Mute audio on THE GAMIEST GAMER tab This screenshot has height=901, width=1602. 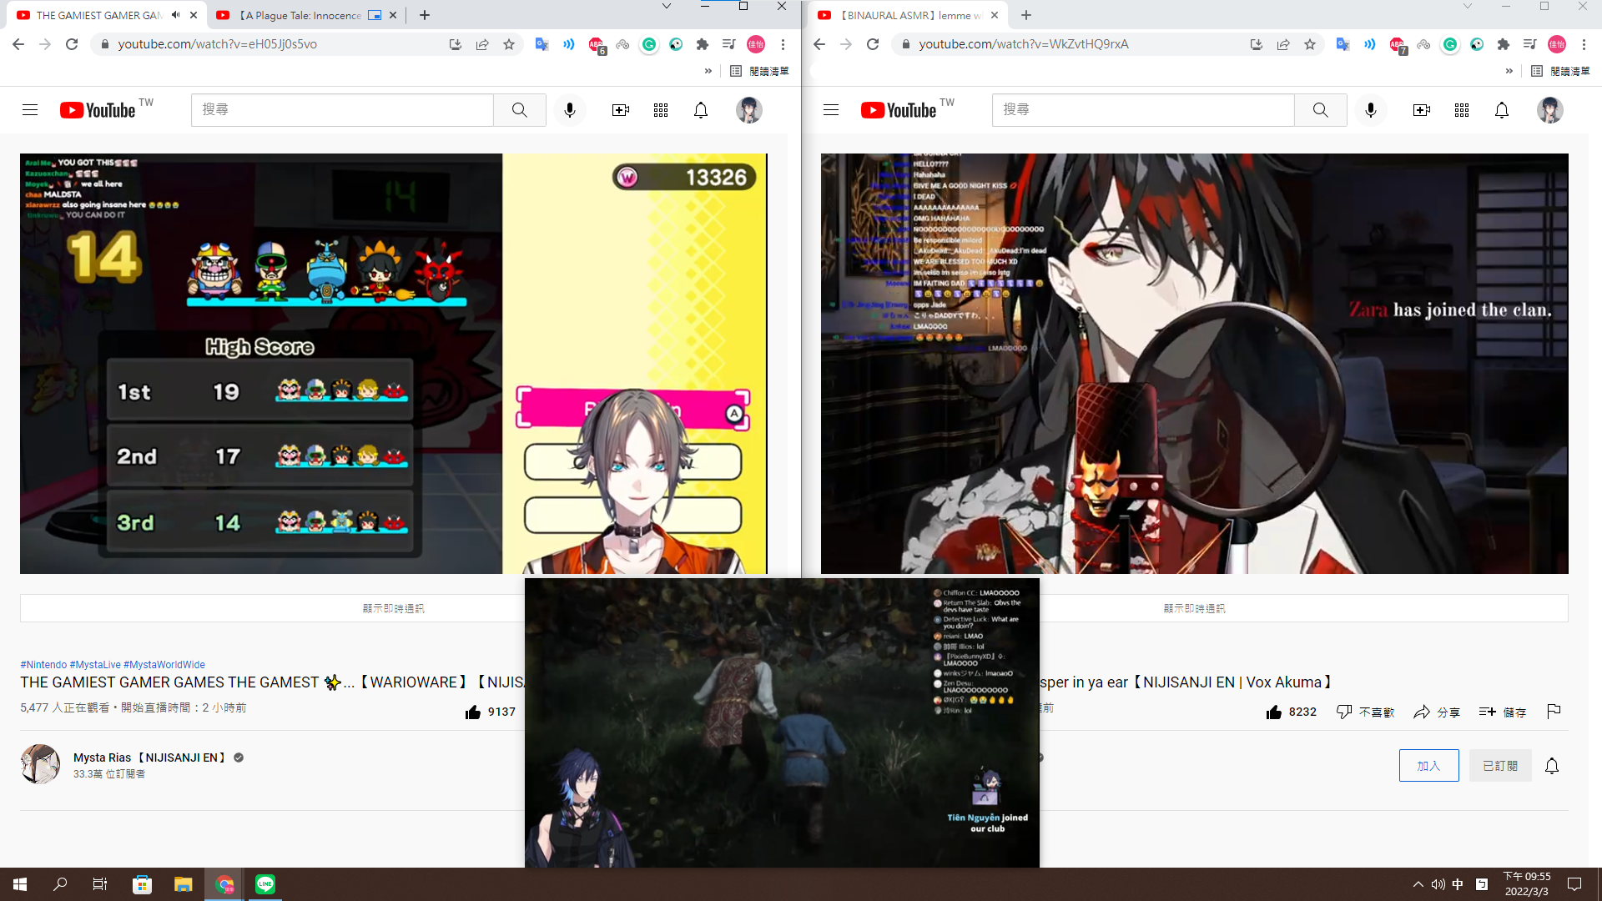coord(175,15)
